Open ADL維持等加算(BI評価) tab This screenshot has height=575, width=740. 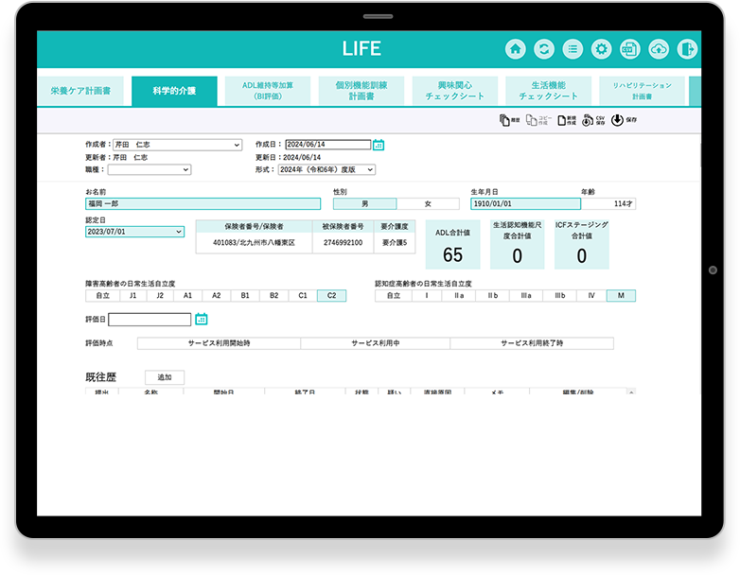pos(268,91)
